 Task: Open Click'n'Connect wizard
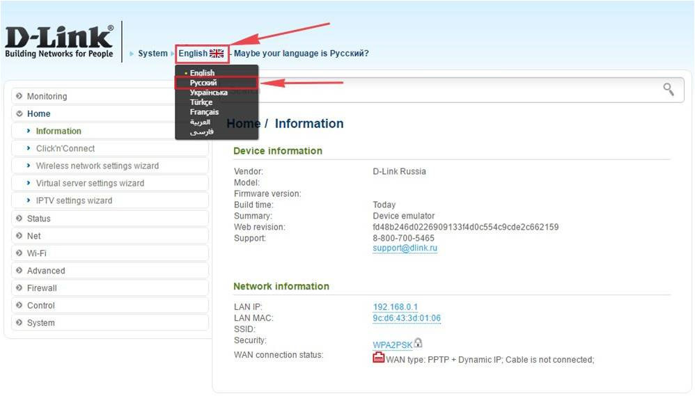coord(65,148)
